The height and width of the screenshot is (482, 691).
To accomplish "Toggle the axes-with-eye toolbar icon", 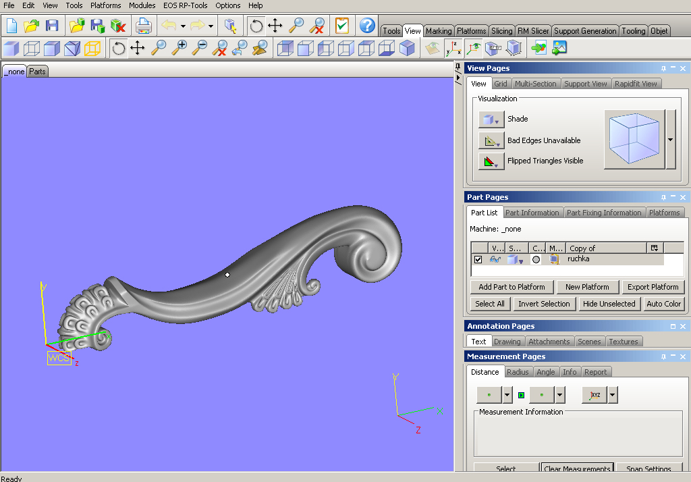I will point(473,48).
